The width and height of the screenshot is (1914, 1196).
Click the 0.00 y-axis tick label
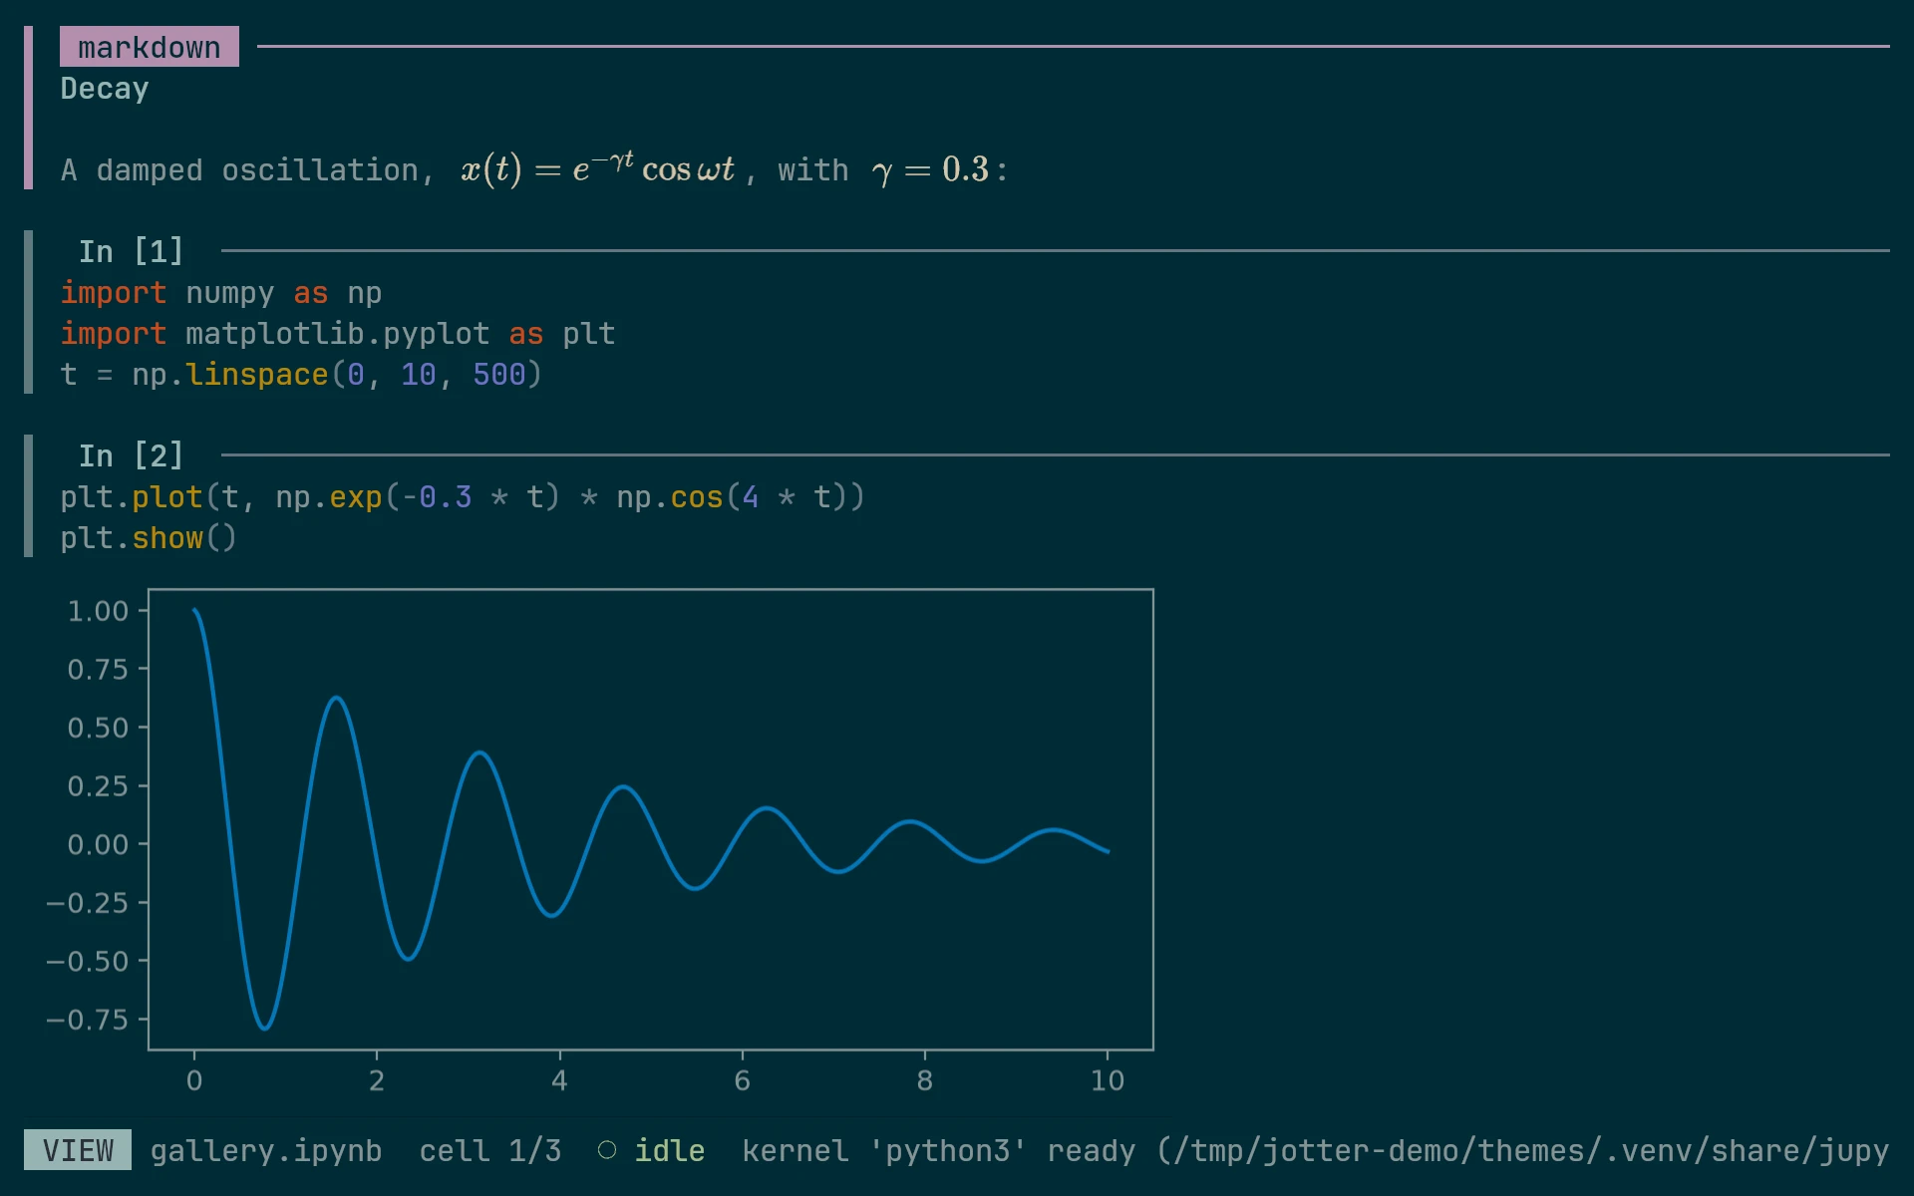point(98,845)
